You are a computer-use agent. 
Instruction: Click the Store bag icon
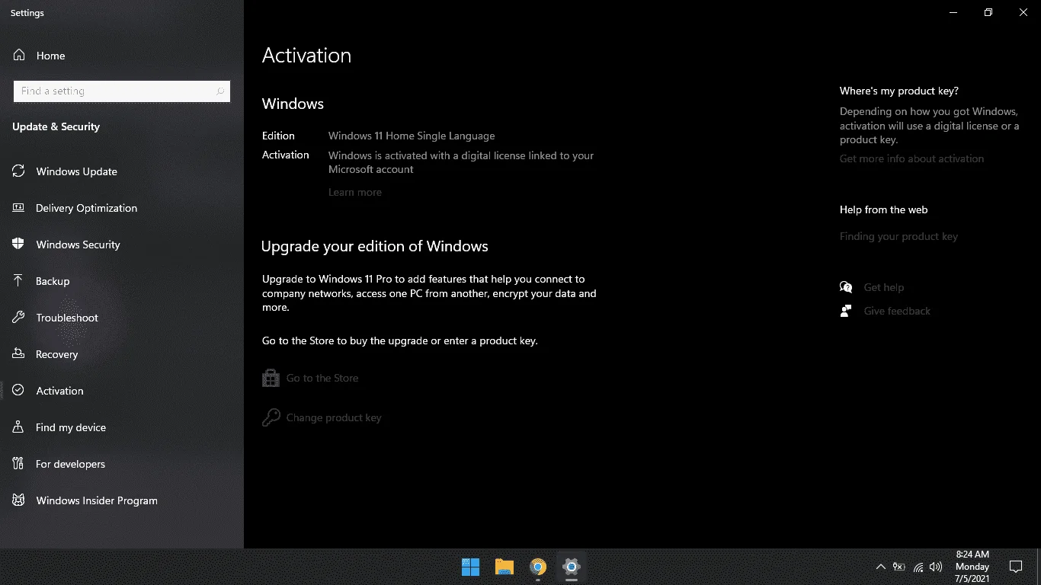tap(271, 378)
